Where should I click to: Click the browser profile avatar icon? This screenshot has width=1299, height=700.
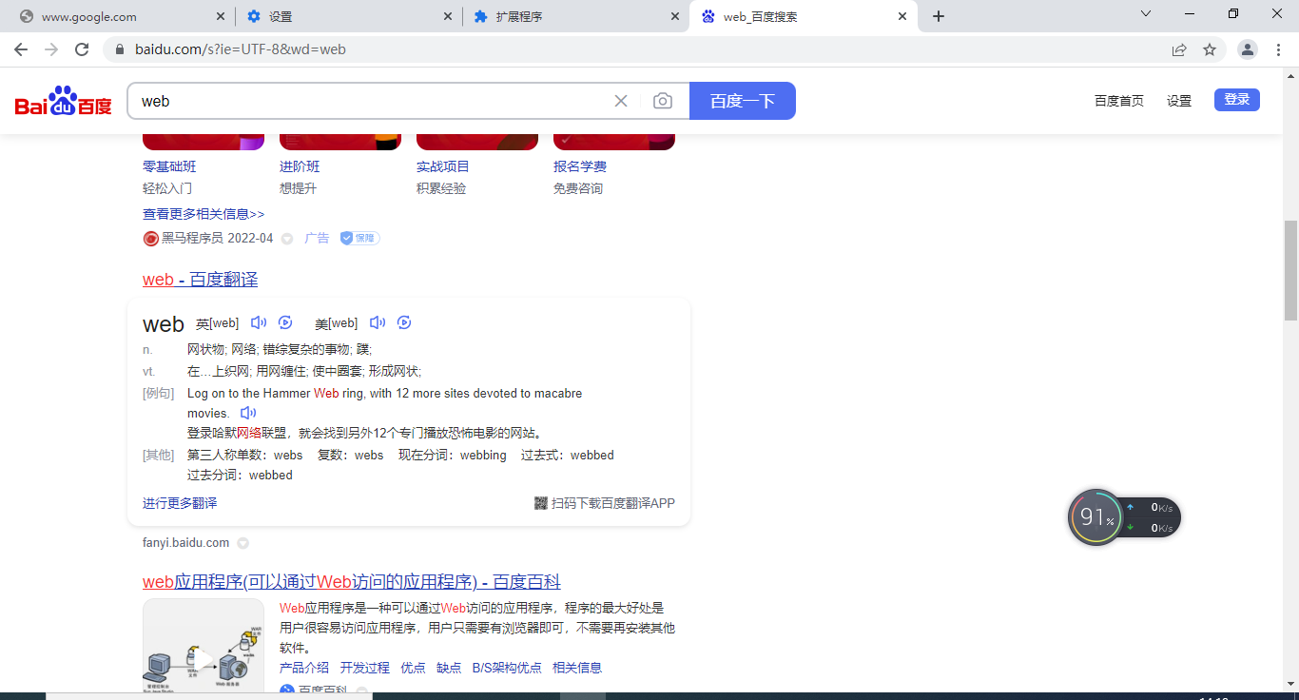[1247, 49]
